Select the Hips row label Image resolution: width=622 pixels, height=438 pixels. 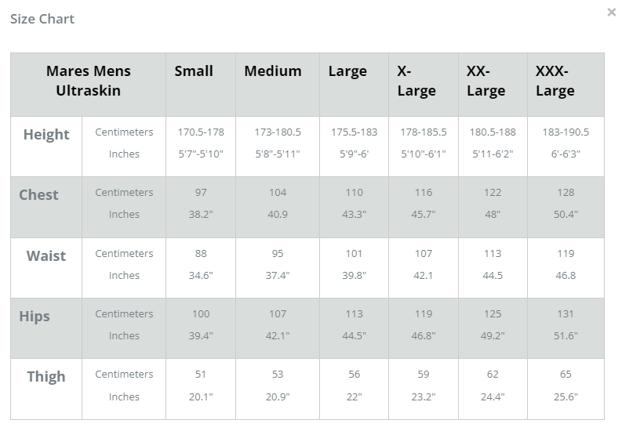click(x=35, y=317)
